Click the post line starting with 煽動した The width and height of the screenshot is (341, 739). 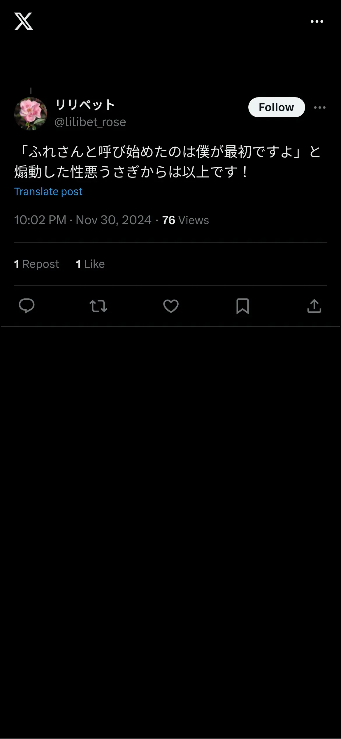[131, 172]
